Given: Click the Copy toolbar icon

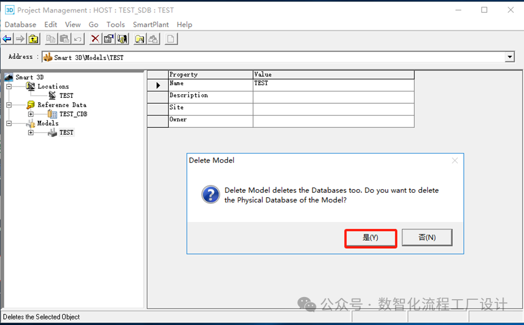Looking at the screenshot, I should click(51, 39).
